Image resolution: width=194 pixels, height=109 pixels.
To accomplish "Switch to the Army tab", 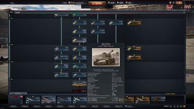I will (12, 12).
